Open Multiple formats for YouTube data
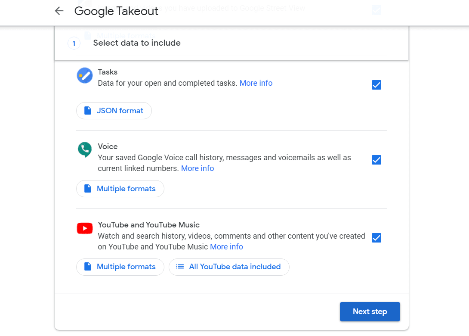Image resolution: width=469 pixels, height=336 pixels. click(120, 267)
